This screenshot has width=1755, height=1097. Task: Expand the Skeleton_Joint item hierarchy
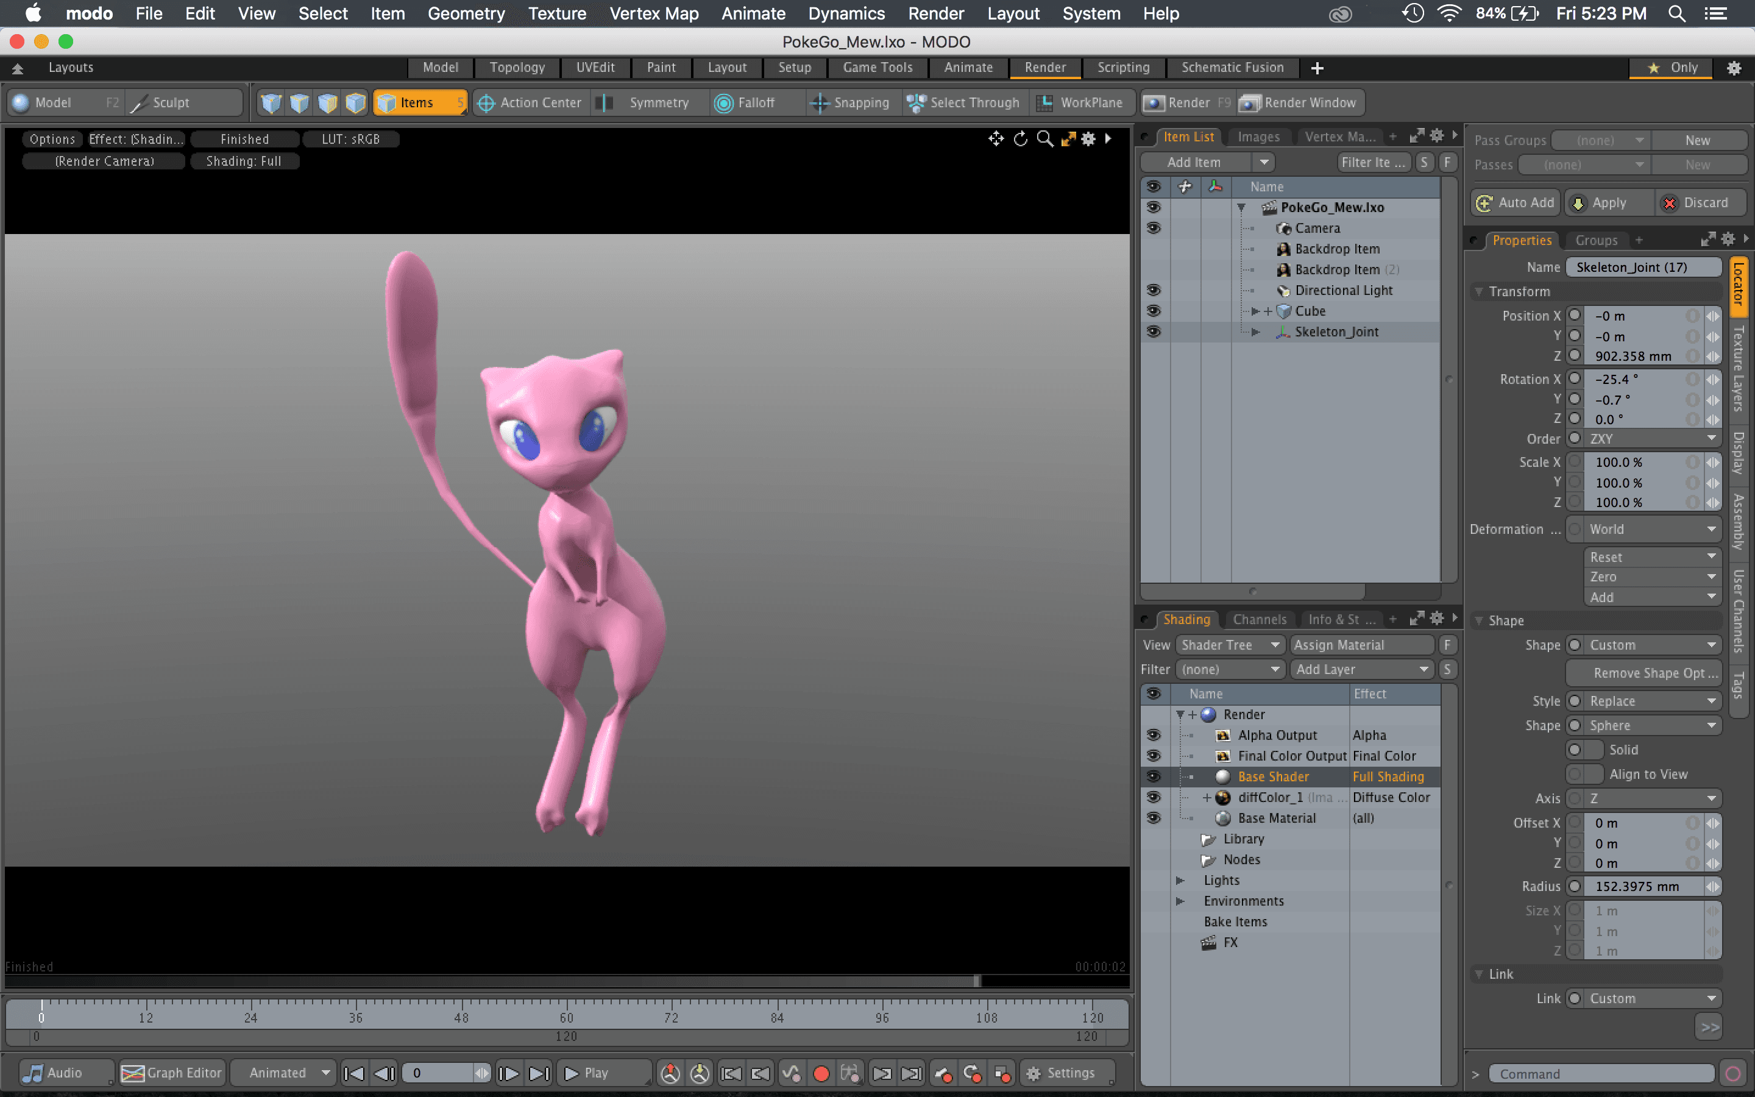click(1255, 332)
